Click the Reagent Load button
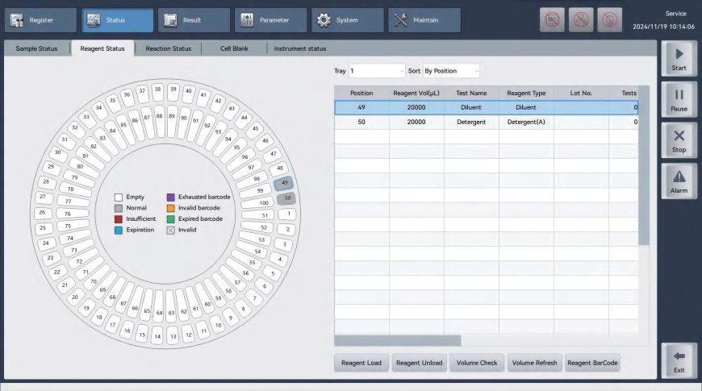The height and width of the screenshot is (391, 702). [361, 363]
